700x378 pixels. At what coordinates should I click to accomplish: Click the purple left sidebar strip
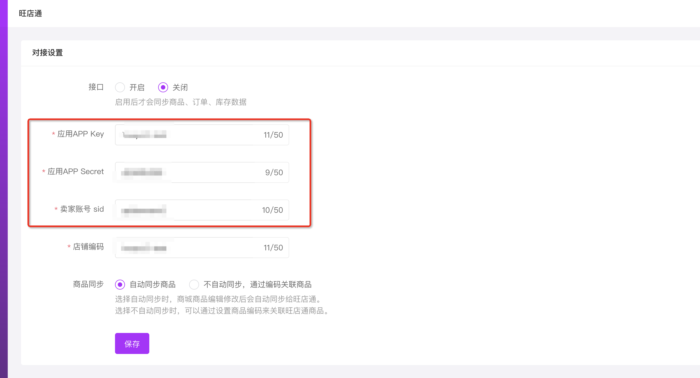point(4,189)
